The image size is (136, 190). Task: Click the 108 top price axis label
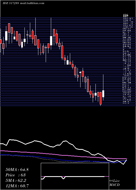click(125, 15)
